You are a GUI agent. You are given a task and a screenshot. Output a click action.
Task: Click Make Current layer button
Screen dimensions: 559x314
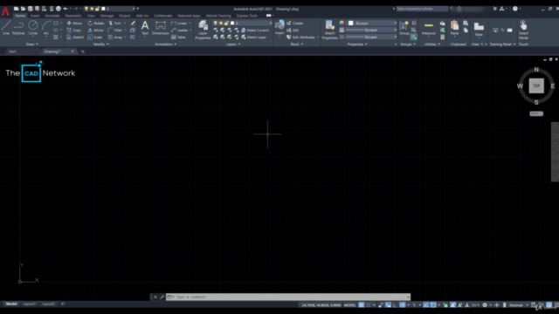click(x=255, y=31)
